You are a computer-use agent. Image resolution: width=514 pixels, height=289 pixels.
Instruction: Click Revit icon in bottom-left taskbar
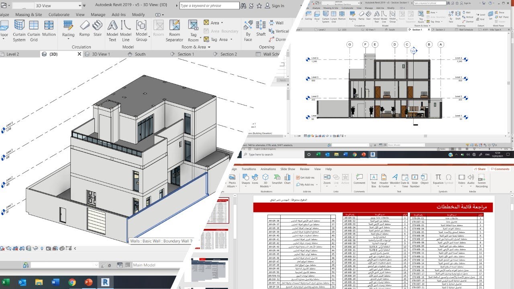coord(105,282)
